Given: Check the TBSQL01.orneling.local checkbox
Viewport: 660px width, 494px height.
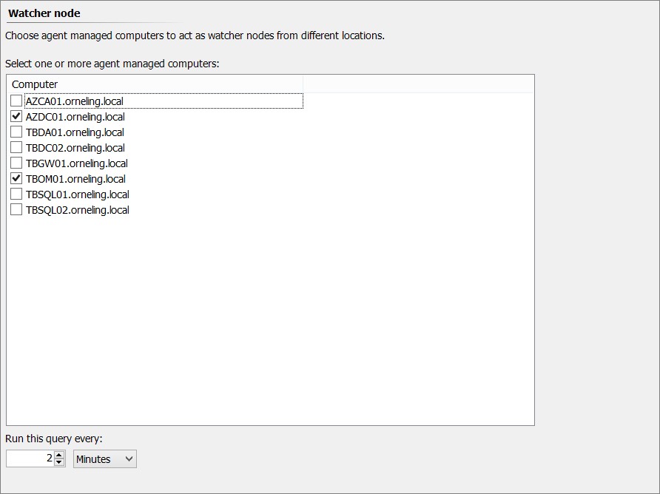Looking at the screenshot, I should tap(16, 194).
